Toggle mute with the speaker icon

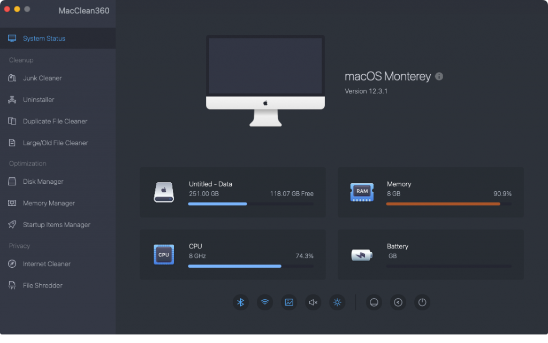(x=313, y=302)
